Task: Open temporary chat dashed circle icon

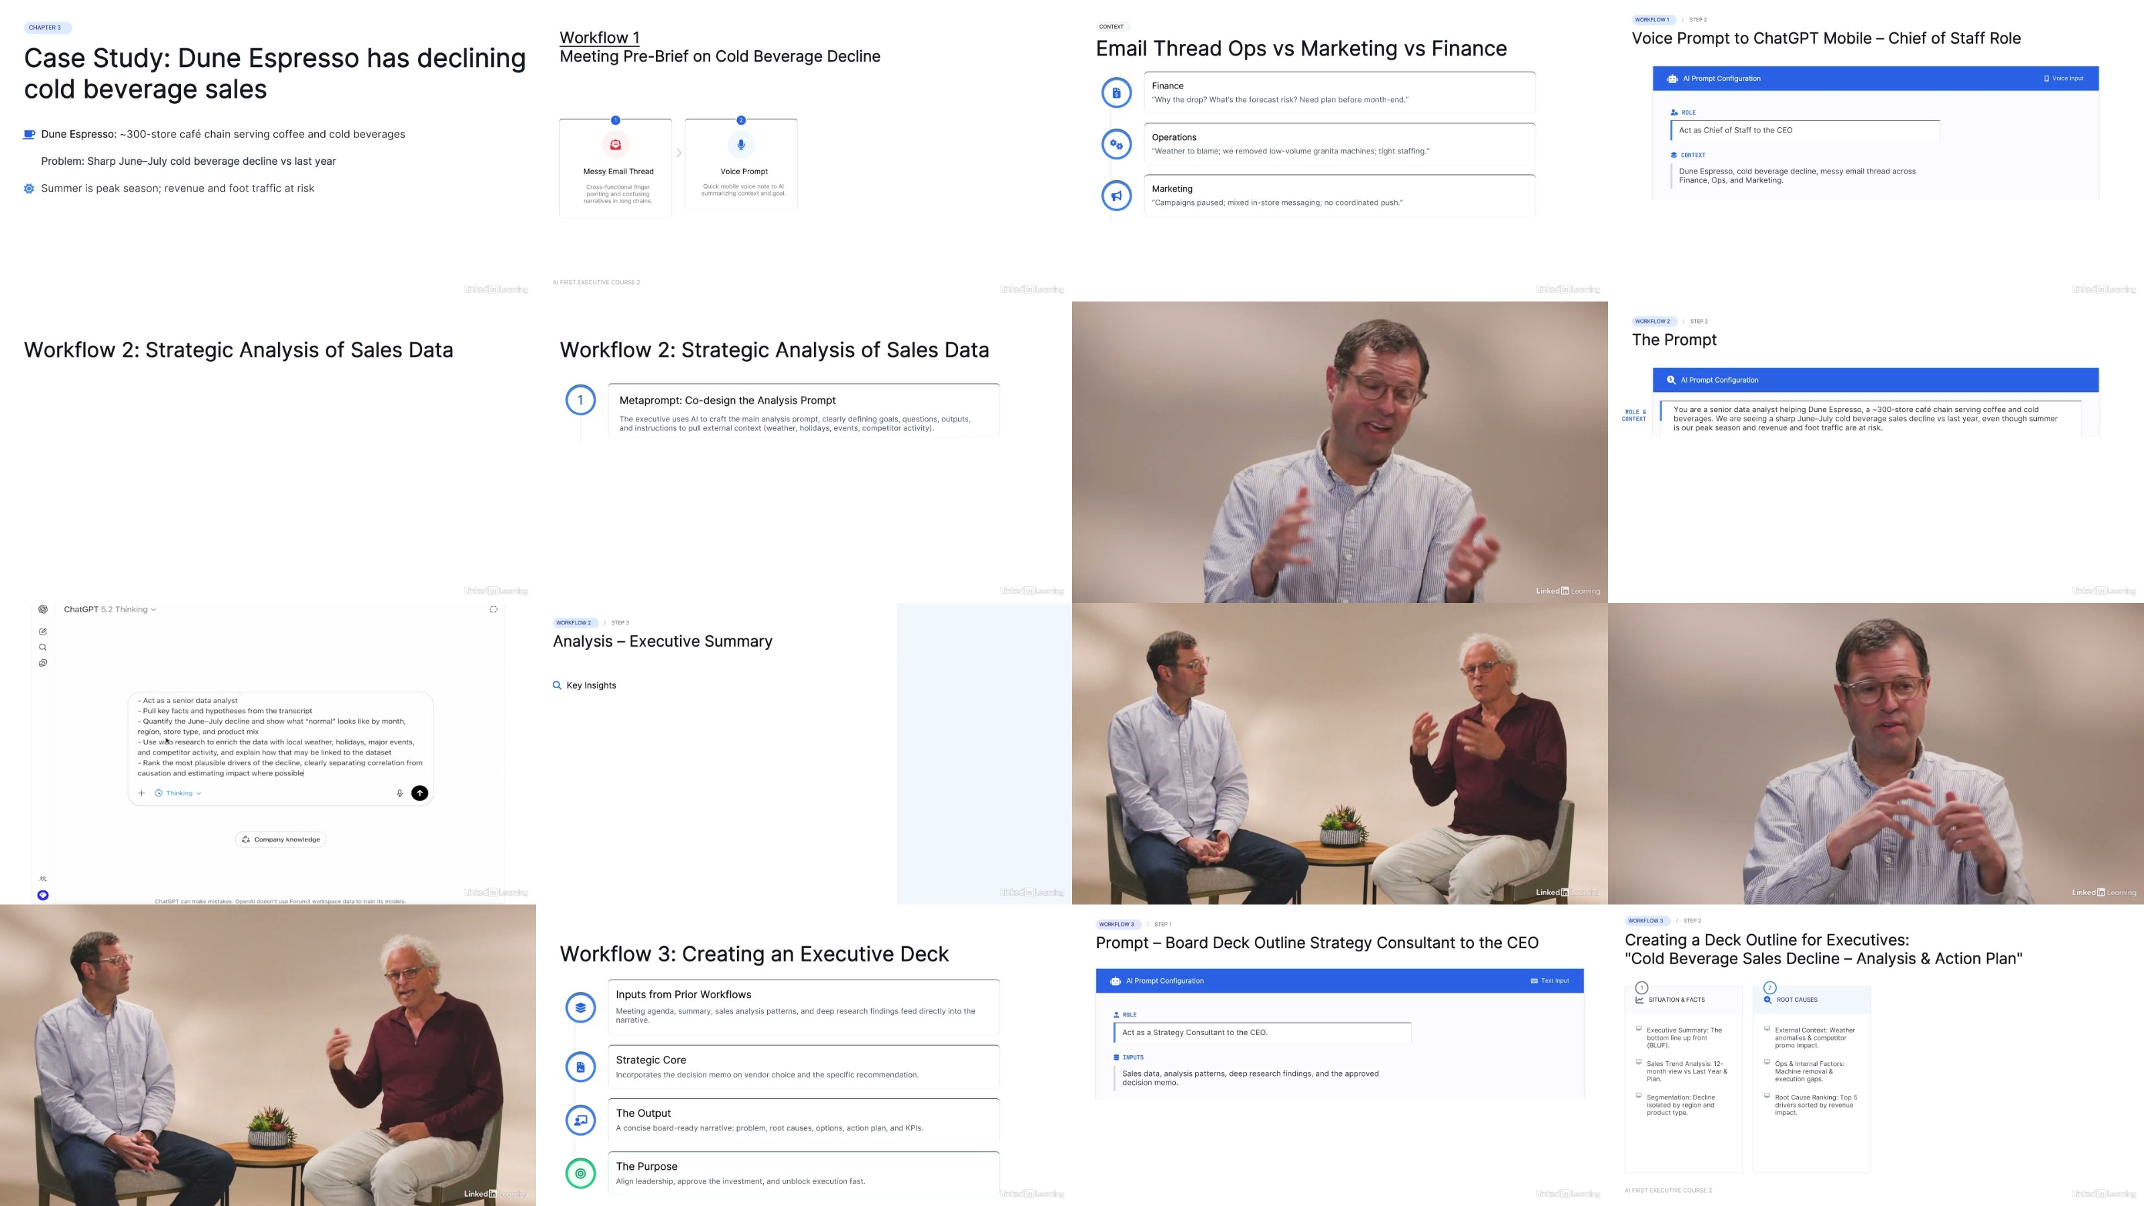Action: [492, 609]
